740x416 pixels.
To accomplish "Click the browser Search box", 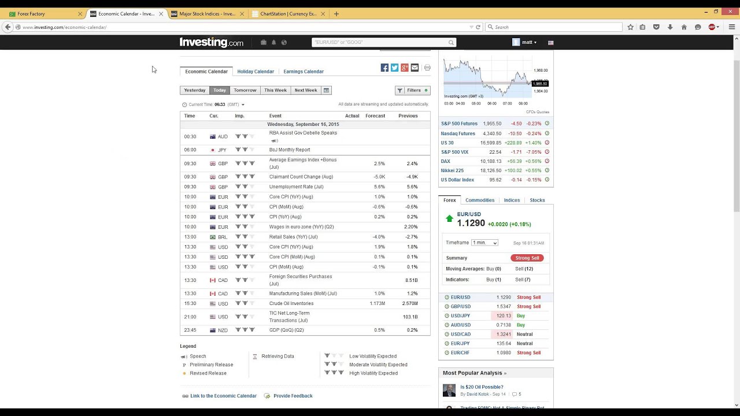I will [553, 27].
